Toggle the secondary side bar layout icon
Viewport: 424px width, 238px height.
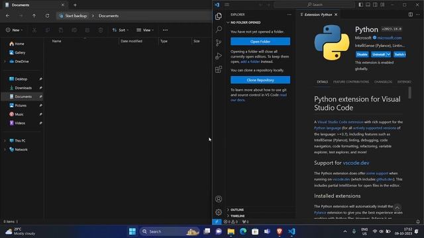pos(375,5)
